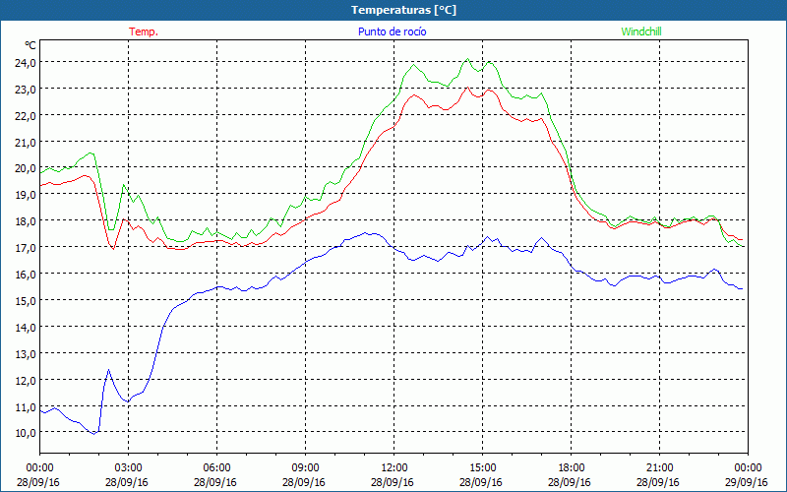This screenshot has width=787, height=492.
Task: Click the '11,0' y-axis value
Action: (x=26, y=406)
